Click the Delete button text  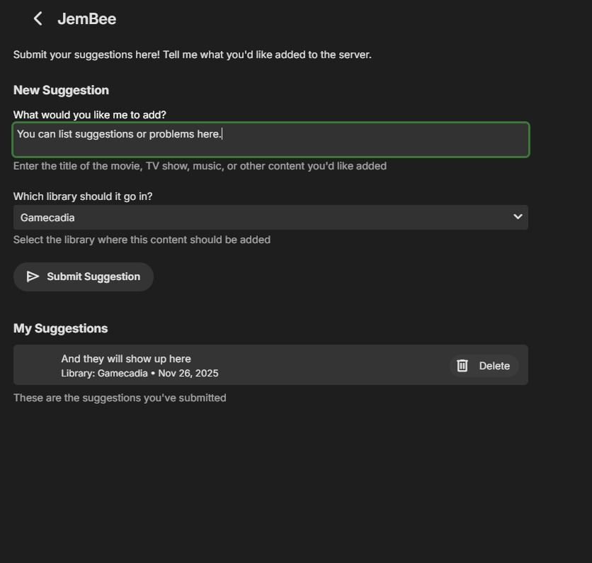[494, 366]
